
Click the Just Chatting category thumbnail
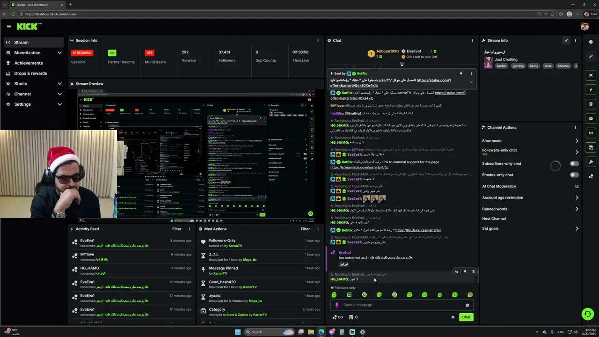point(488,63)
